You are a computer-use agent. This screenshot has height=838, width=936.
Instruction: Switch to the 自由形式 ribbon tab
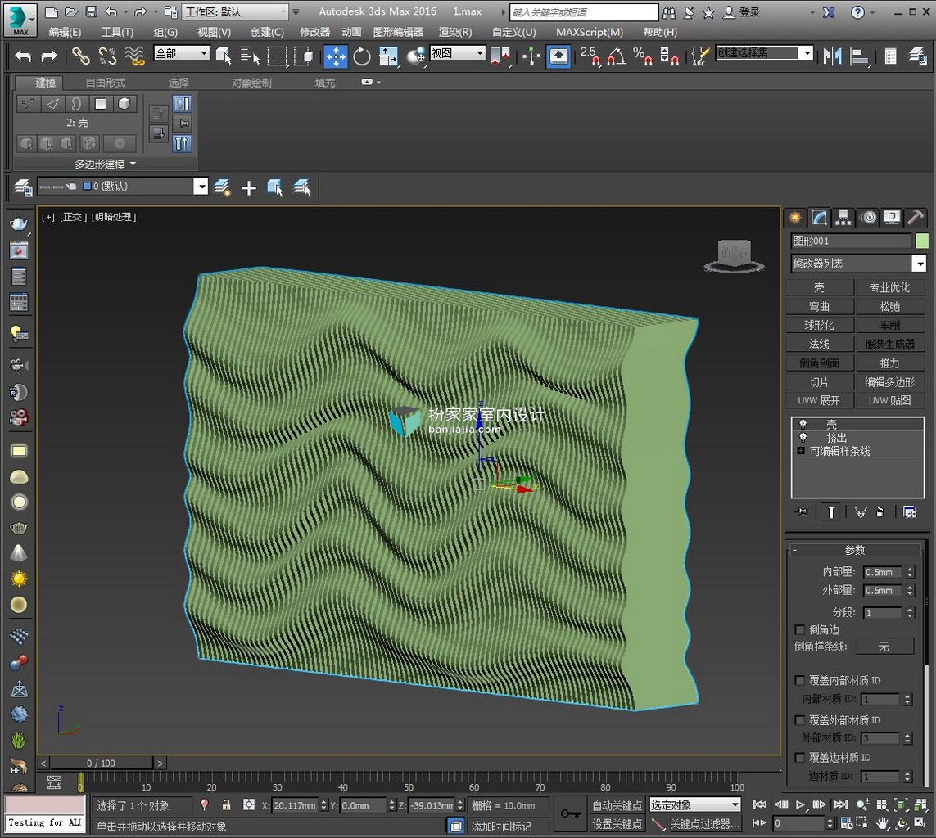(106, 83)
